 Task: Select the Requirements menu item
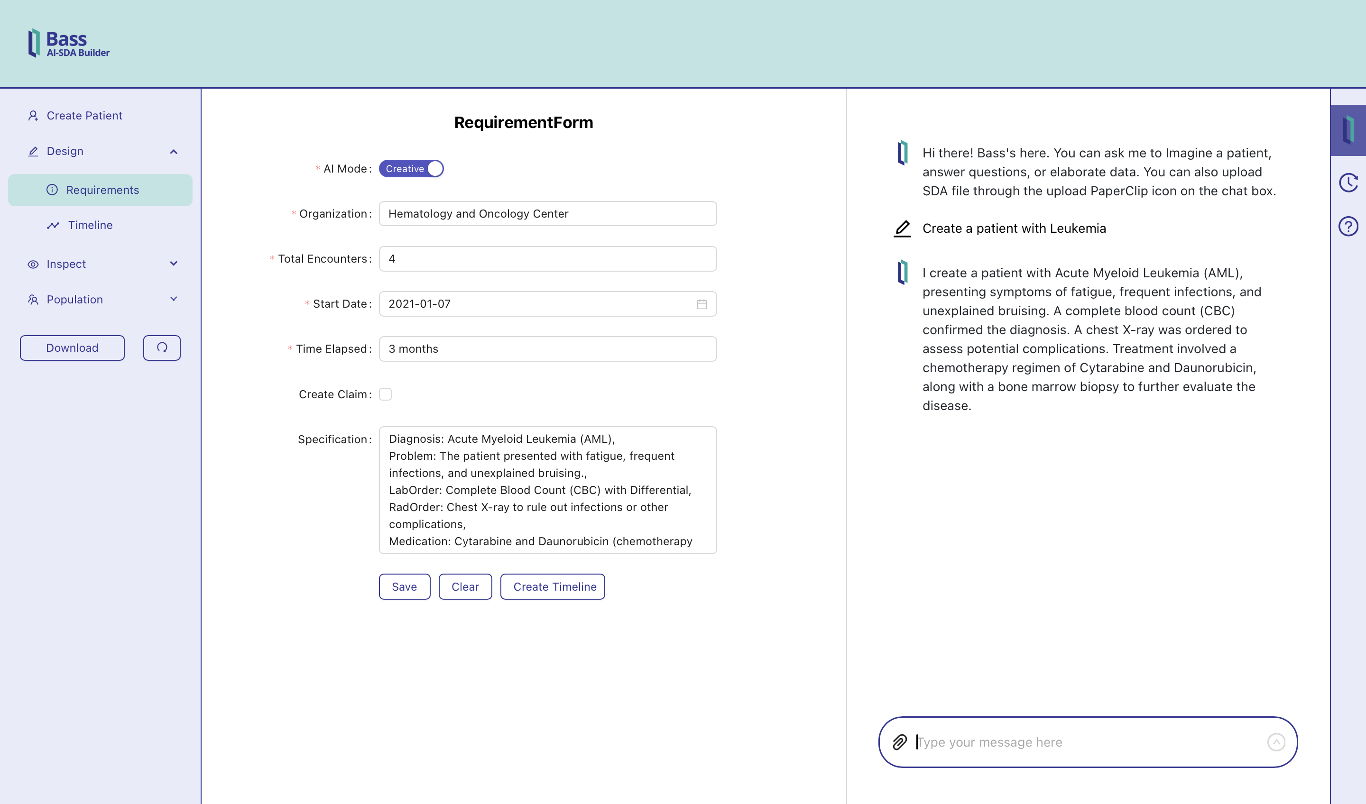point(102,189)
